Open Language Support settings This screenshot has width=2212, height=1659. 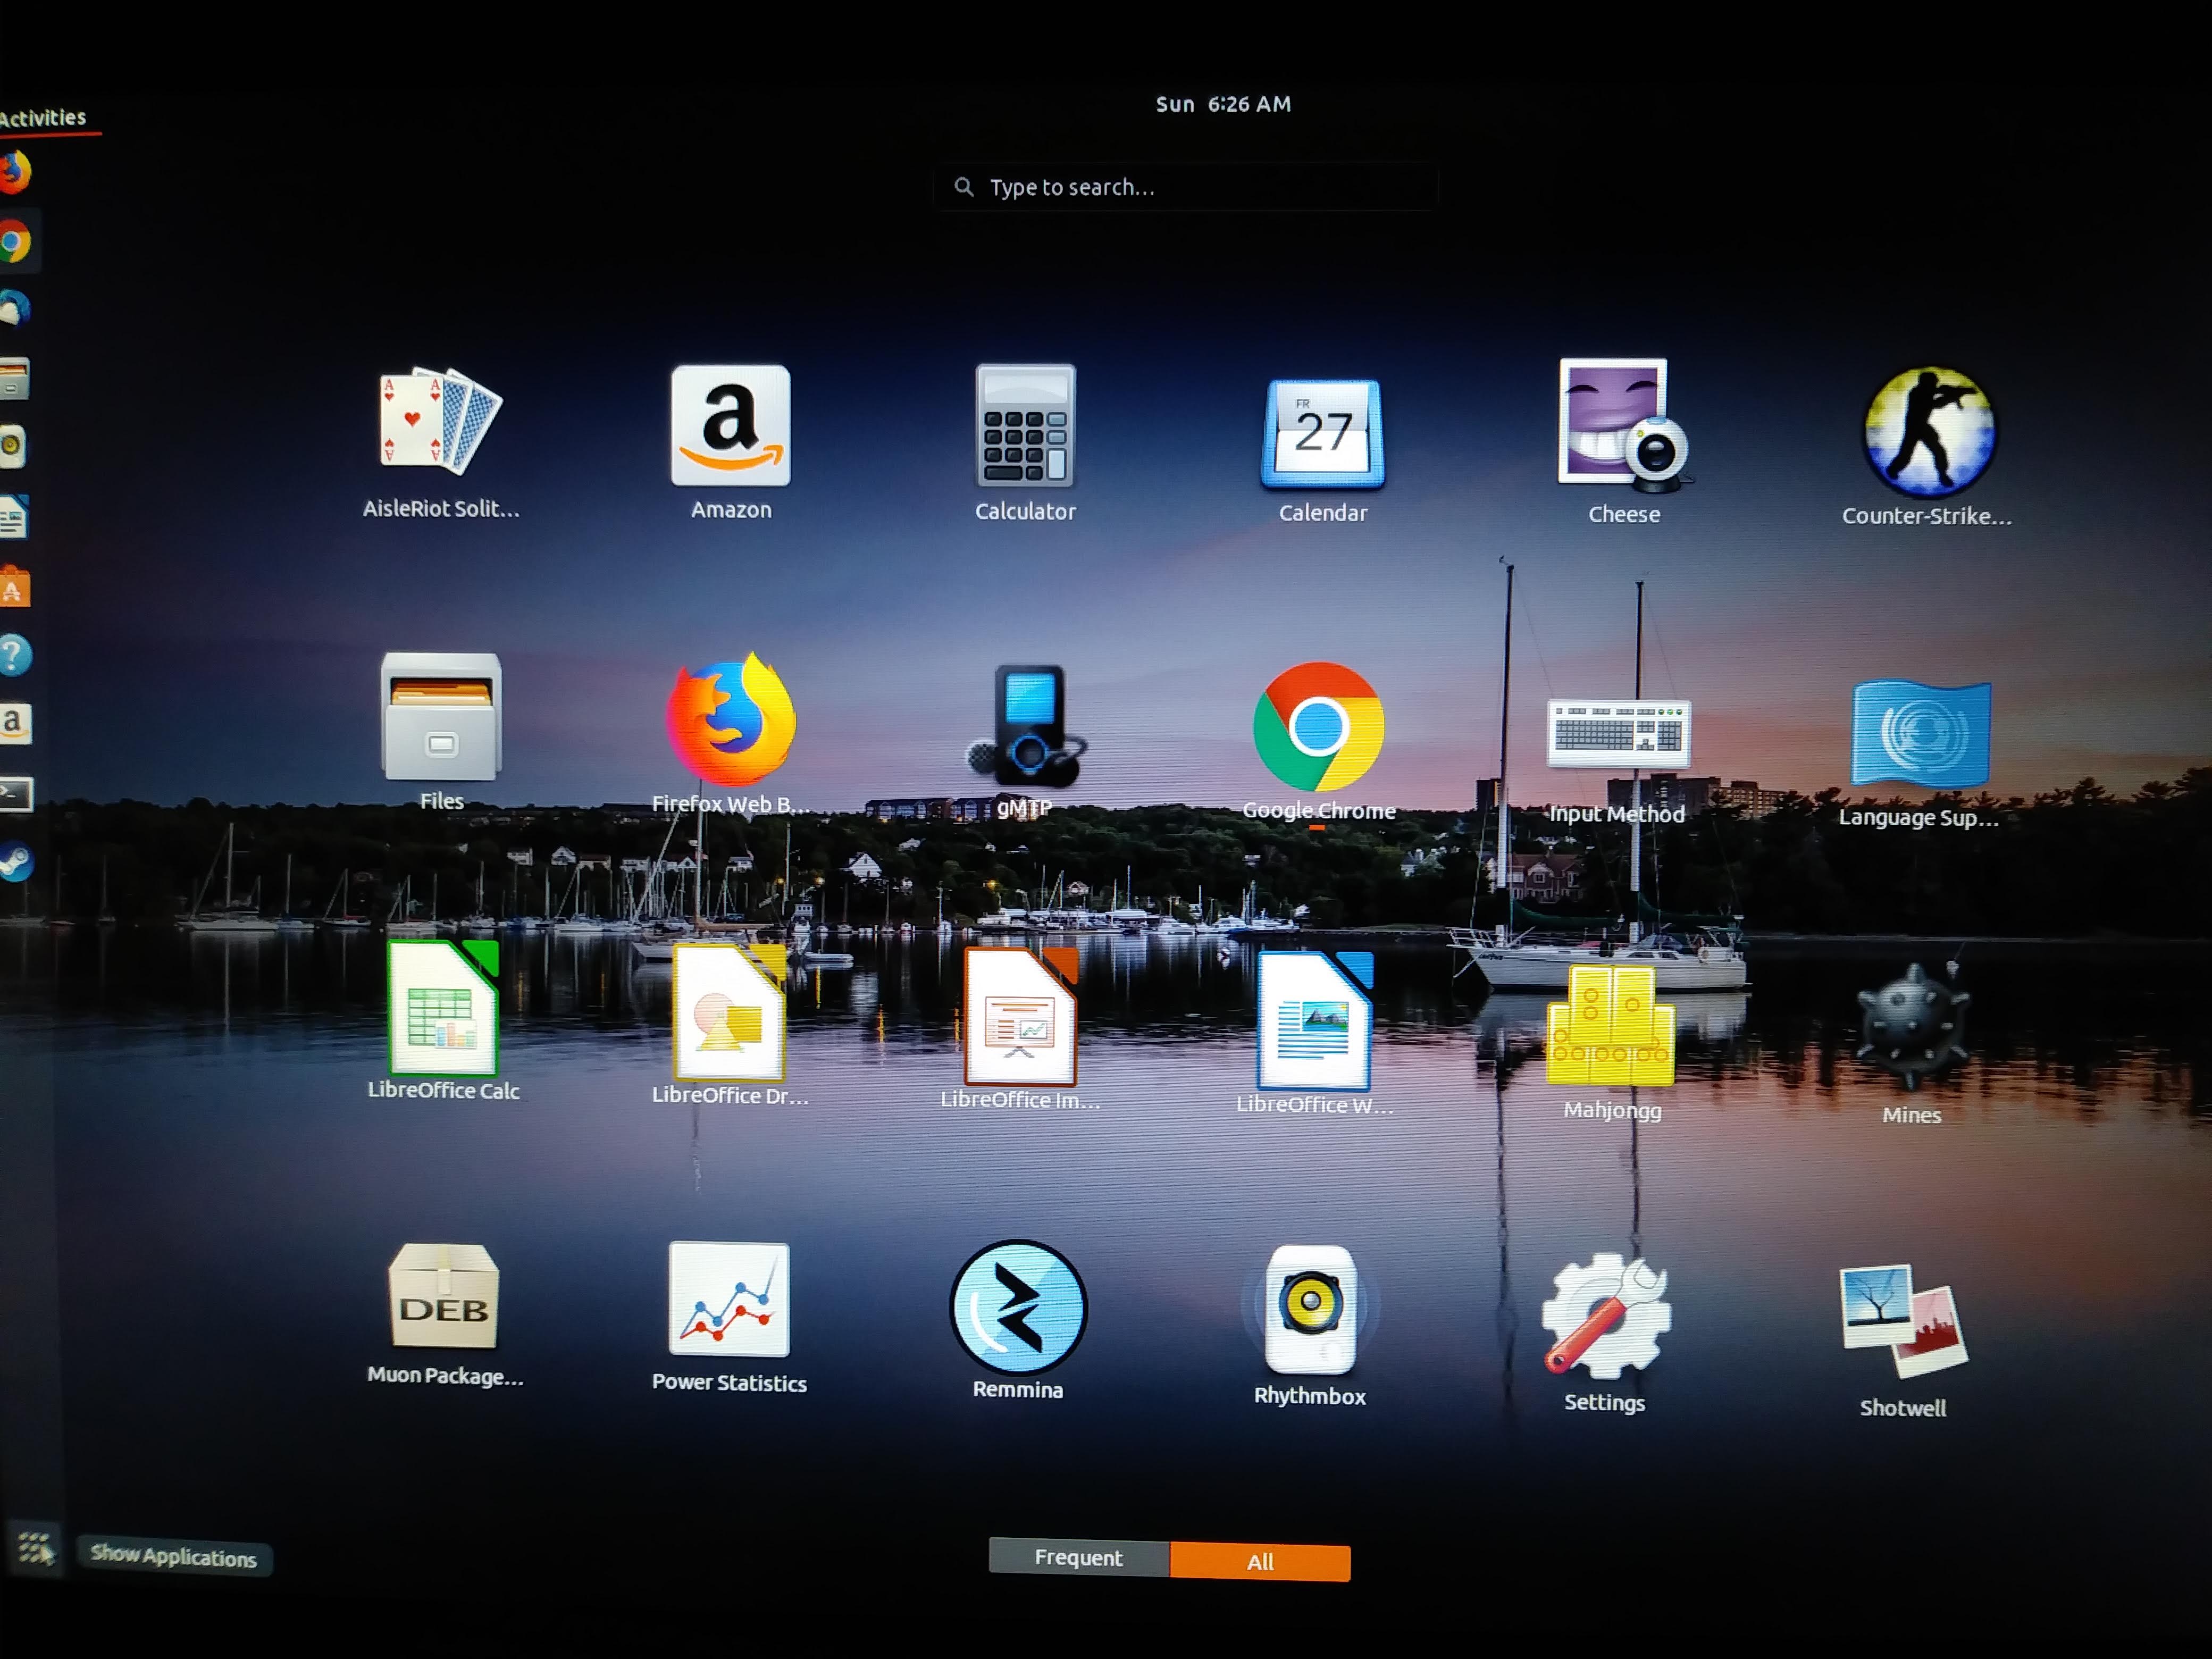tap(1919, 733)
